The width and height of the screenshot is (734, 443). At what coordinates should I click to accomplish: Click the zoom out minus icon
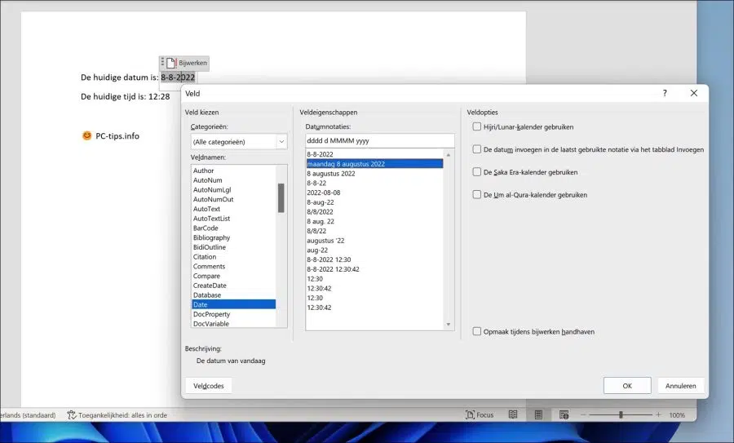pos(583,415)
